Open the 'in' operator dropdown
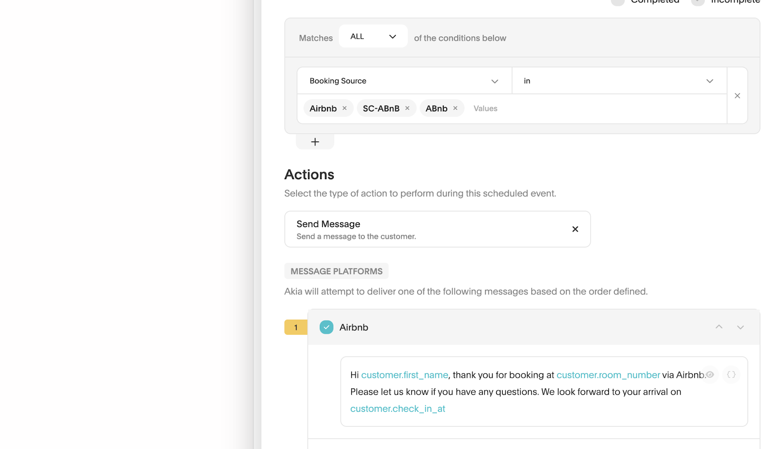This screenshot has height=449, width=775. [x=619, y=81]
